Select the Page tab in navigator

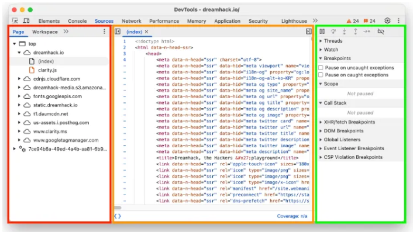[x=19, y=32]
